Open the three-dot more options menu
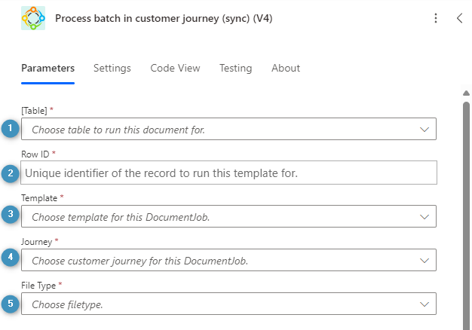This screenshot has height=330, width=472. [436, 18]
